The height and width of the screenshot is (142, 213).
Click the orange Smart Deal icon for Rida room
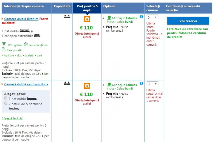click(87, 86)
